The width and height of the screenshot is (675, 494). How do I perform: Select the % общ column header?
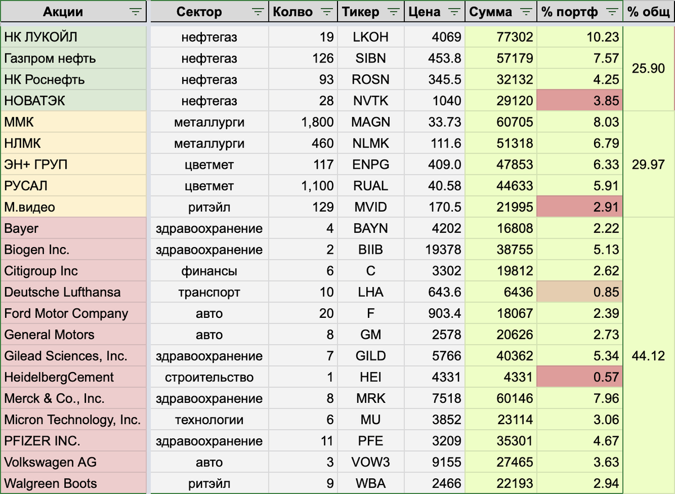[x=649, y=12]
